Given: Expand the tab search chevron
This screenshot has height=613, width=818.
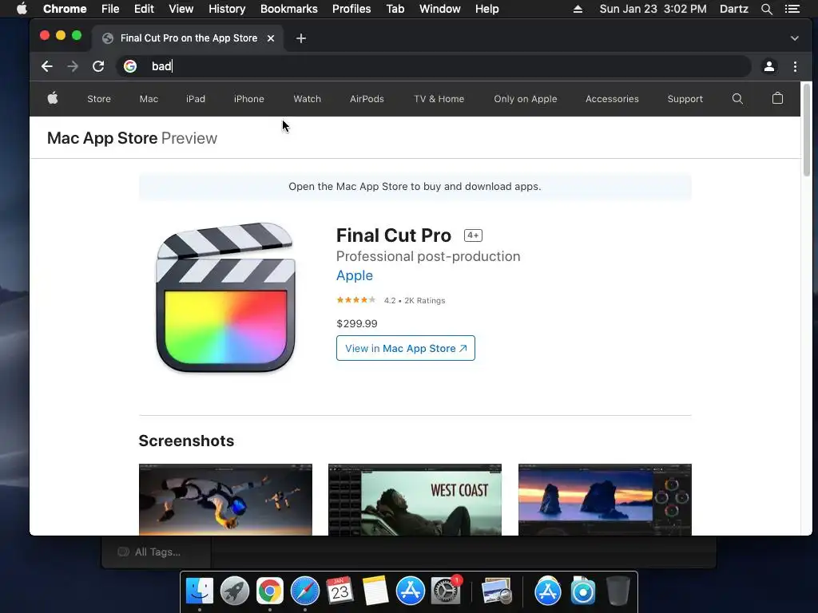Looking at the screenshot, I should [x=794, y=38].
